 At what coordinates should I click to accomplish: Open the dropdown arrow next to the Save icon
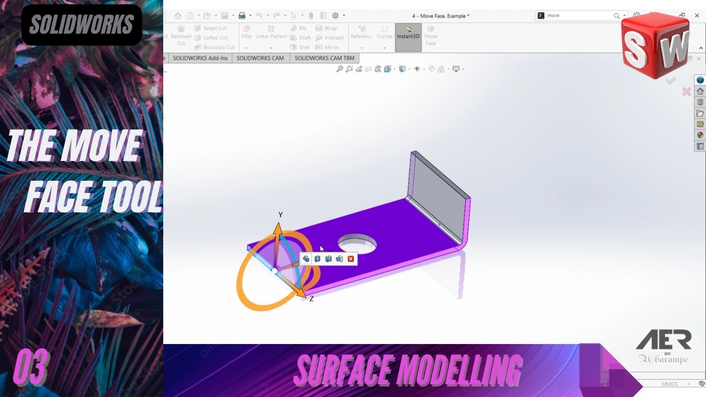point(233,15)
